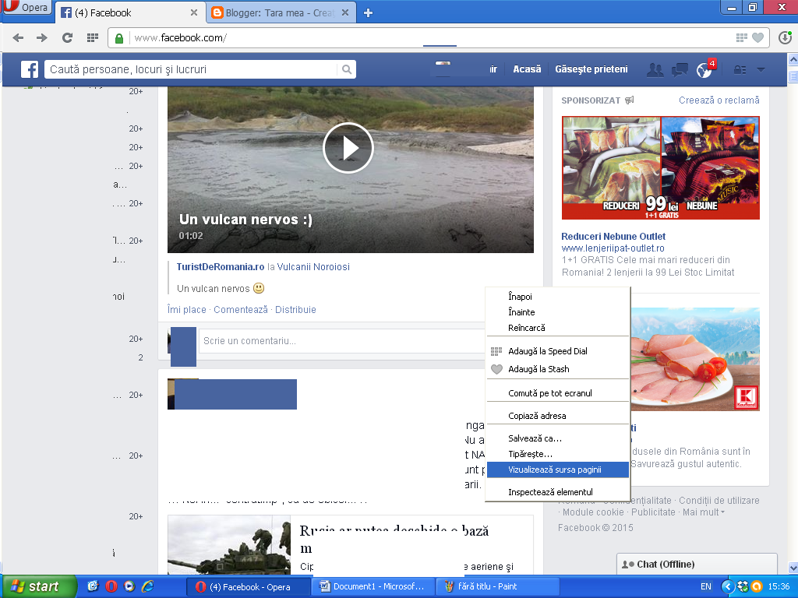Open the bedding ad image
The height and width of the screenshot is (598, 798).
661,168
